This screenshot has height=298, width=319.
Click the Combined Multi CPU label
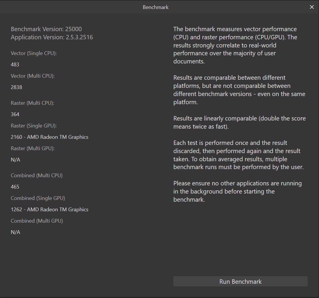36,175
